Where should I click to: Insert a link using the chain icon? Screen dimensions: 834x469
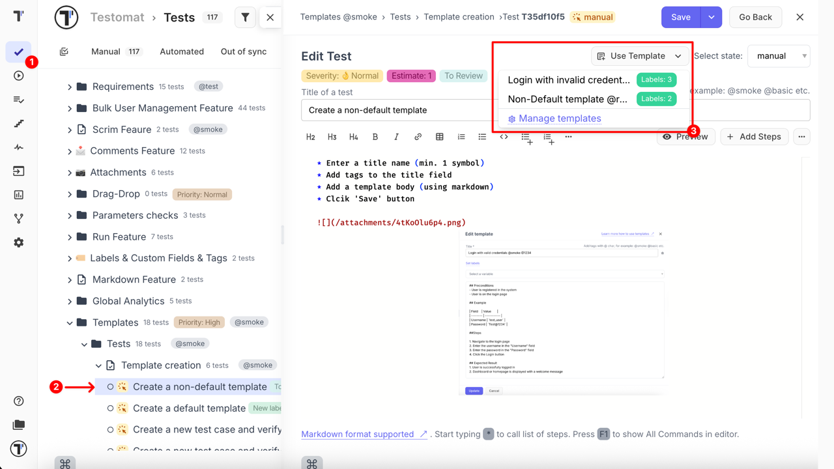coord(418,137)
